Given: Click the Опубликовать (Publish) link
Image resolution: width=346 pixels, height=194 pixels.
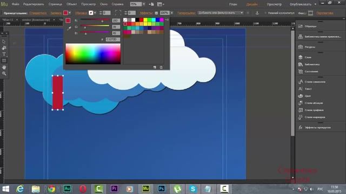Looking at the screenshot, I should pyautogui.click(x=301, y=4).
